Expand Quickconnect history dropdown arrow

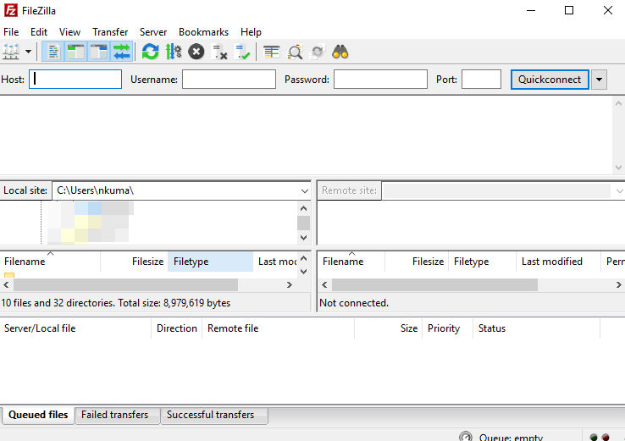pyautogui.click(x=599, y=80)
